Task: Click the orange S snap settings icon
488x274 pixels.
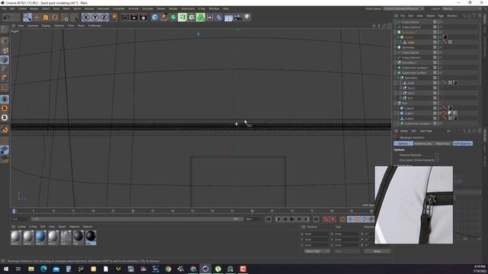Action: (x=5, y=108)
